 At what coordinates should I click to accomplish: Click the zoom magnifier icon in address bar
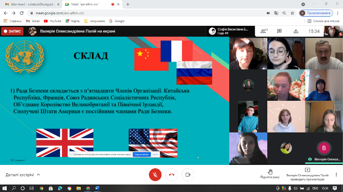coord(284,13)
